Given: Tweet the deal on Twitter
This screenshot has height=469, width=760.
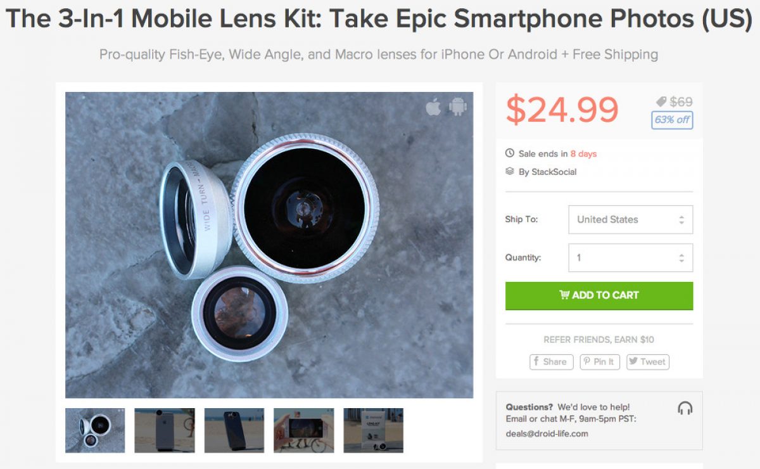Looking at the screenshot, I should click(x=647, y=362).
